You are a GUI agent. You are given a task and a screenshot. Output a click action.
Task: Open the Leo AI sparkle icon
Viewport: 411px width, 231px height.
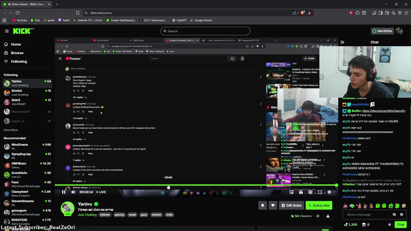(x=393, y=13)
